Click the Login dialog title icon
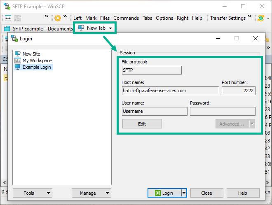The width and height of the screenshot is (272, 205). coord(14,38)
